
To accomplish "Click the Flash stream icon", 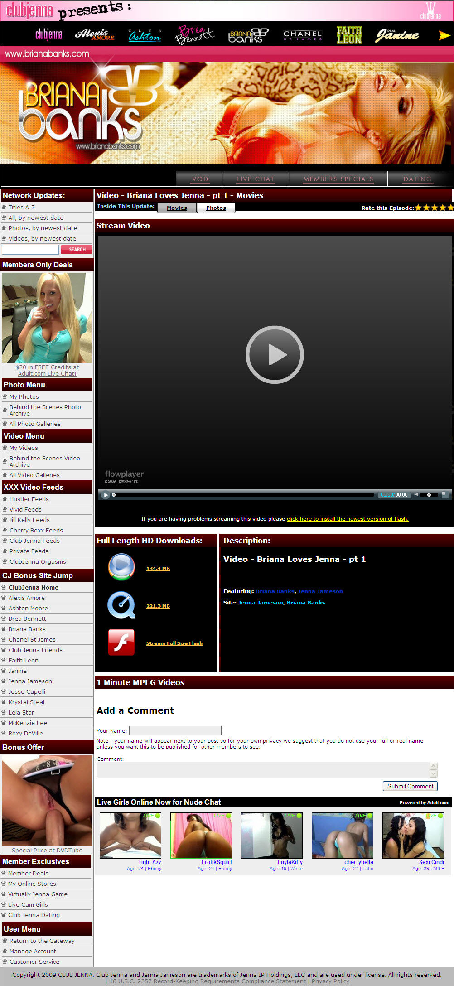I will (x=121, y=643).
